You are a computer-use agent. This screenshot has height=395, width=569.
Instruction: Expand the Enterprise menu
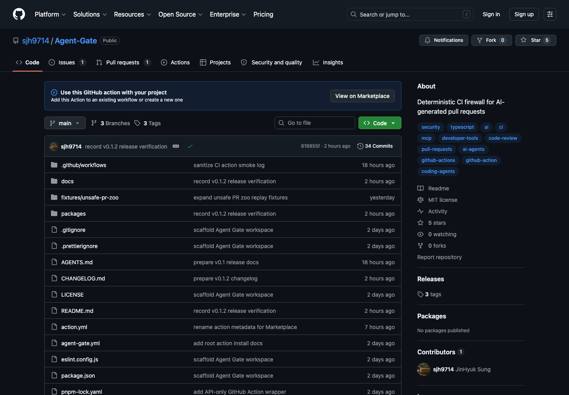click(228, 14)
